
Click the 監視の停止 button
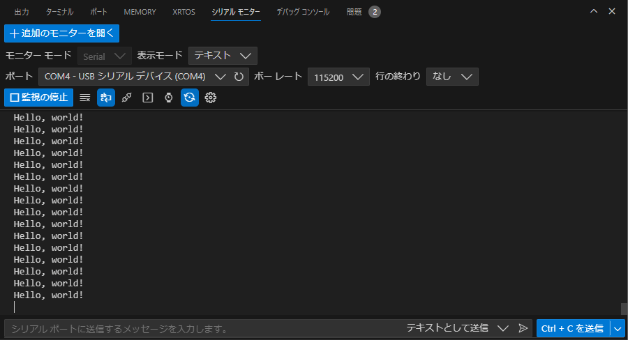coord(39,98)
